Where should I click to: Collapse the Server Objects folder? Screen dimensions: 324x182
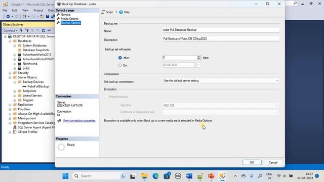(x=10, y=77)
